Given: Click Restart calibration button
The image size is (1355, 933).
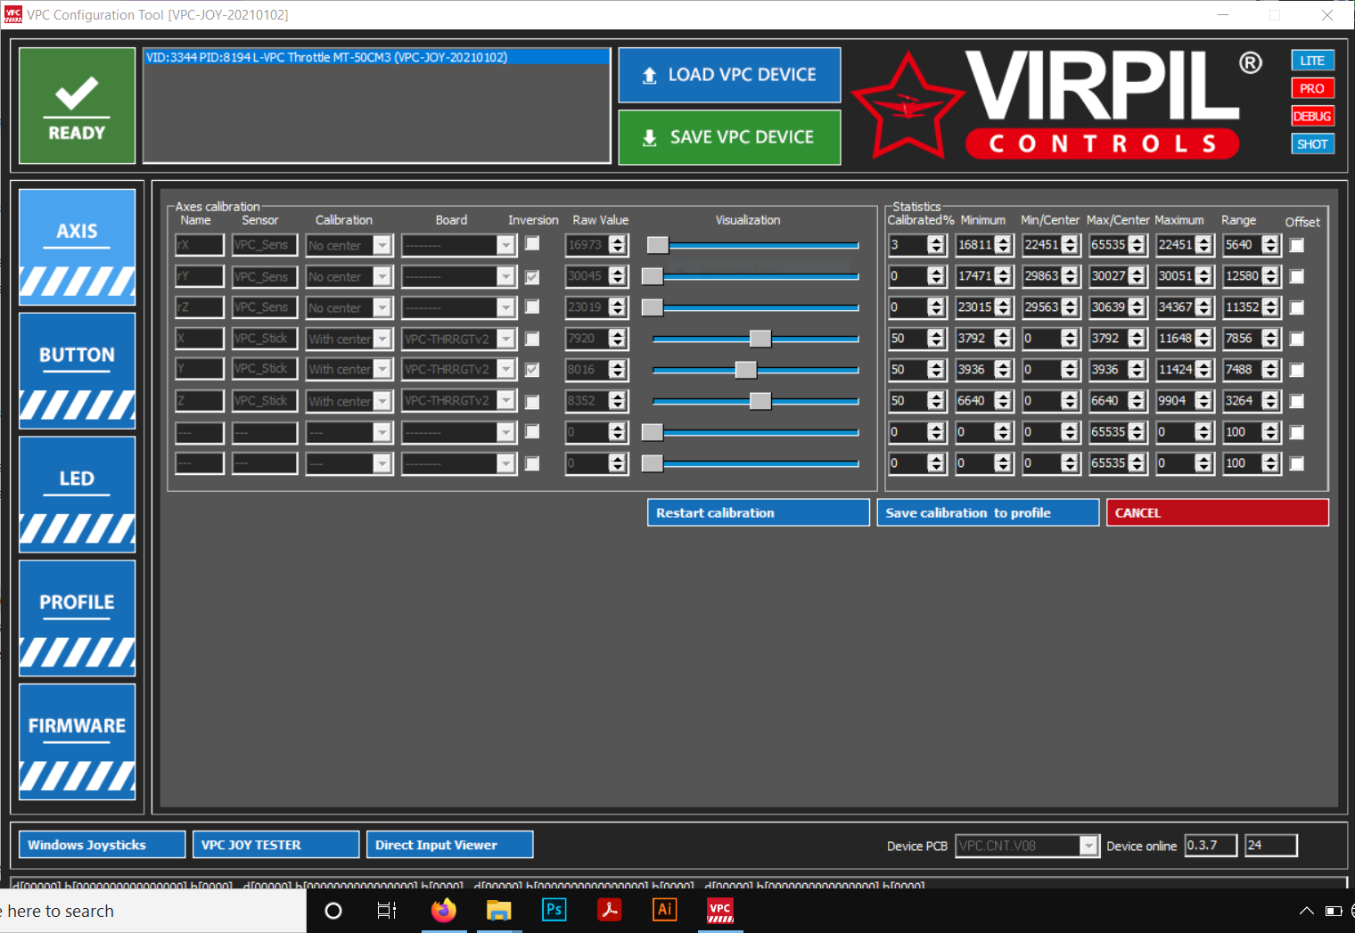Looking at the screenshot, I should click(758, 512).
